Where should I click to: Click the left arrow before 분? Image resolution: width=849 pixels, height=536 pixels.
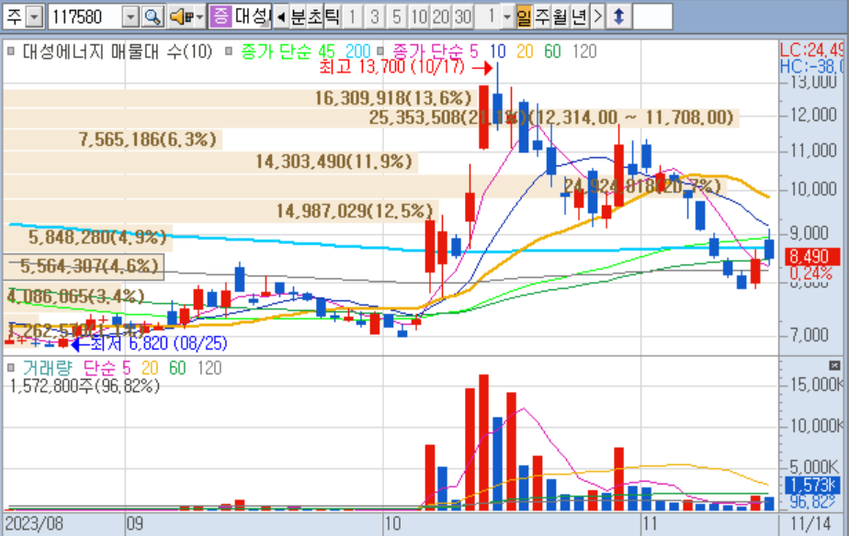281,17
